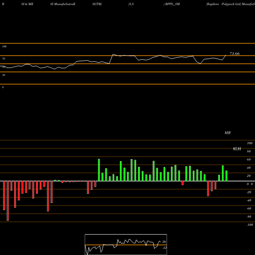Click the 20 label on MR axis
The height and width of the screenshot is (255, 255).
tap(249, 176)
